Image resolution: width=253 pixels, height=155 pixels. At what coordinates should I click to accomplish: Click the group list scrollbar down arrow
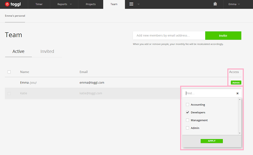[240, 133]
